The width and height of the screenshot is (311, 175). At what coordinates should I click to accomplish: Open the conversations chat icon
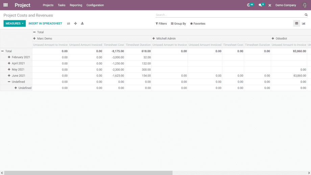260,5
